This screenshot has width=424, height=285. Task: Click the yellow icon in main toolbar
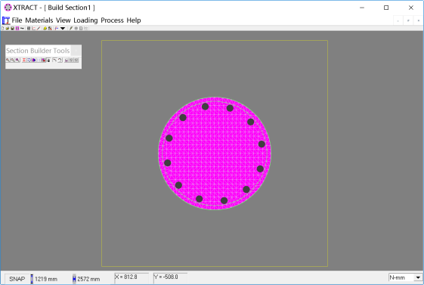point(45,29)
